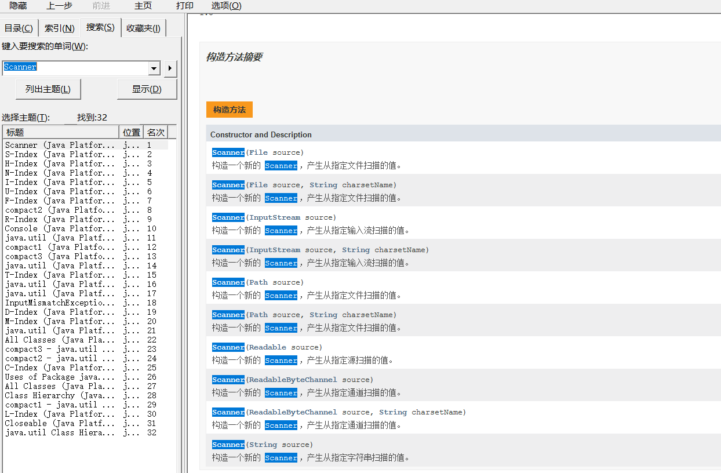Select T-Index result row 15
Image resolution: width=721 pixels, height=473 pixels.
[x=86, y=275]
